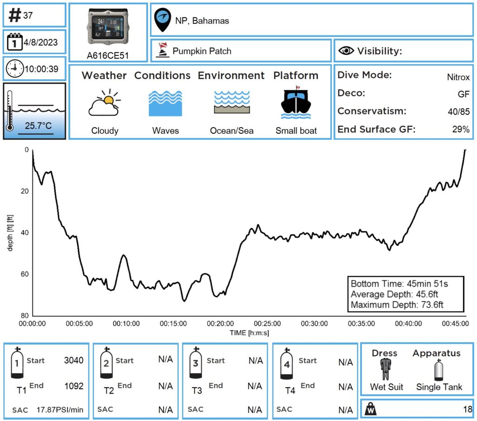Click the water temperature thermometer panel
The image size is (477, 421).
[34, 111]
